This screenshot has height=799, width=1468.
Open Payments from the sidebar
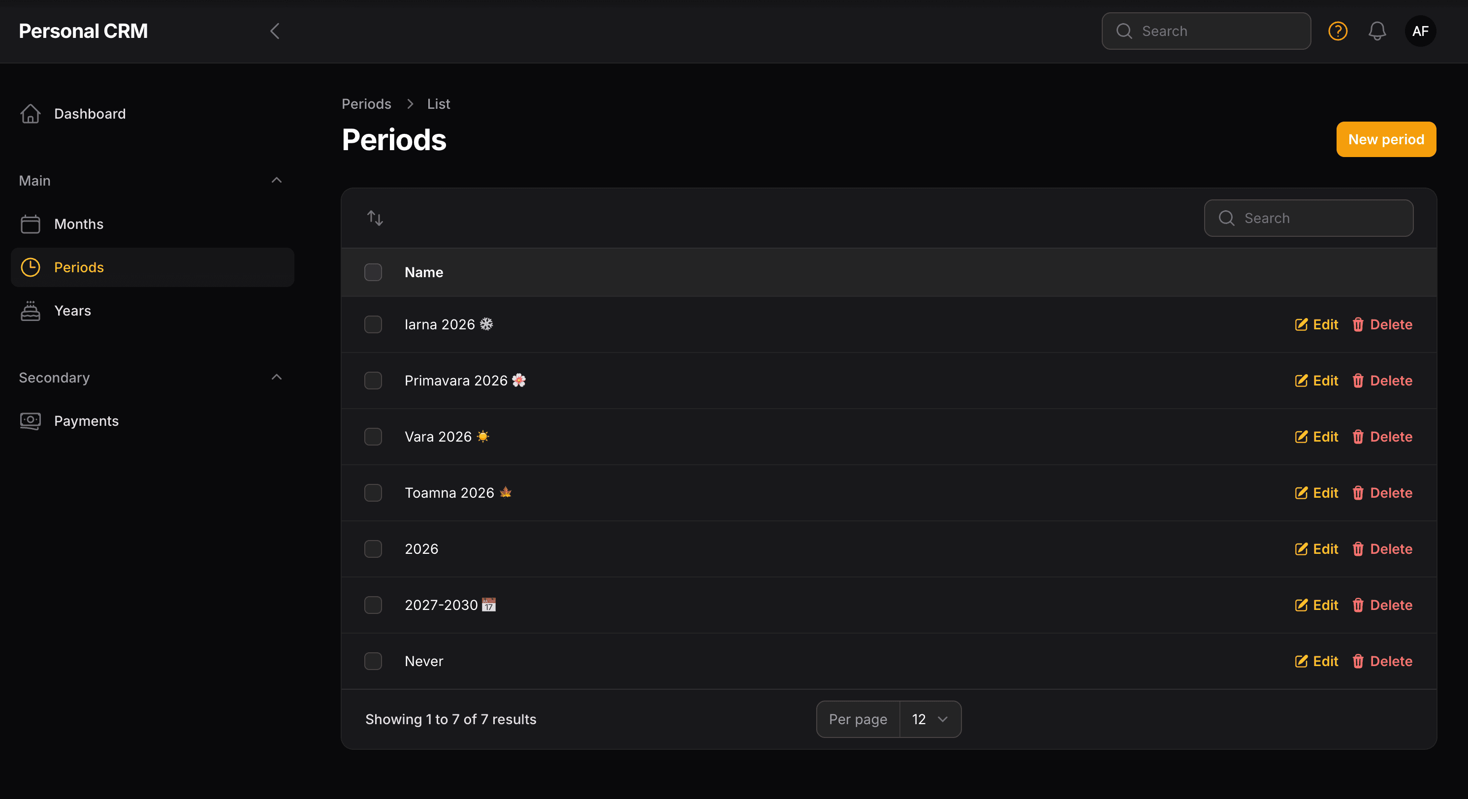click(86, 420)
